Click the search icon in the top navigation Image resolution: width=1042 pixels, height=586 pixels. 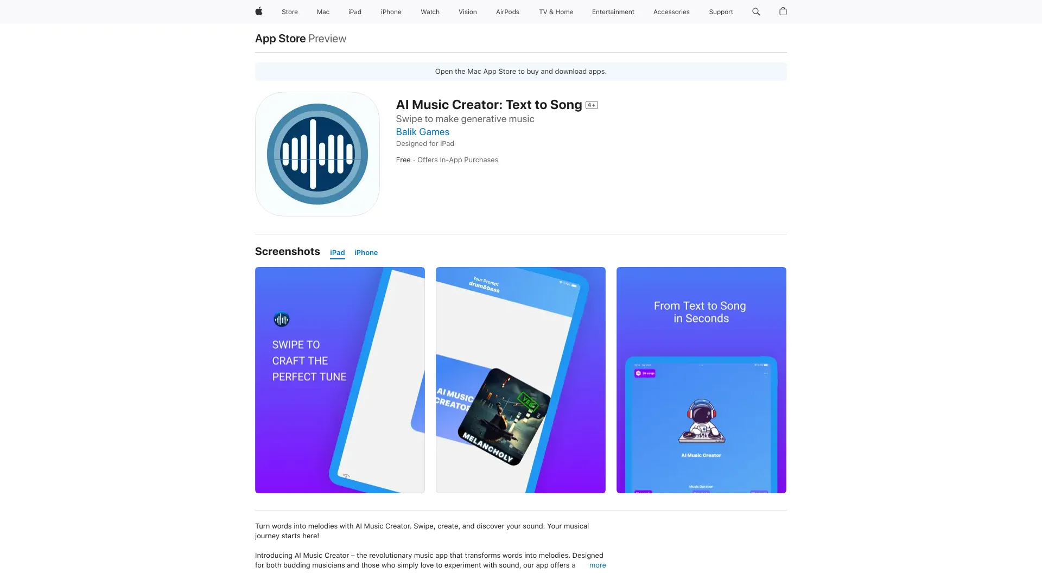pyautogui.click(x=756, y=12)
